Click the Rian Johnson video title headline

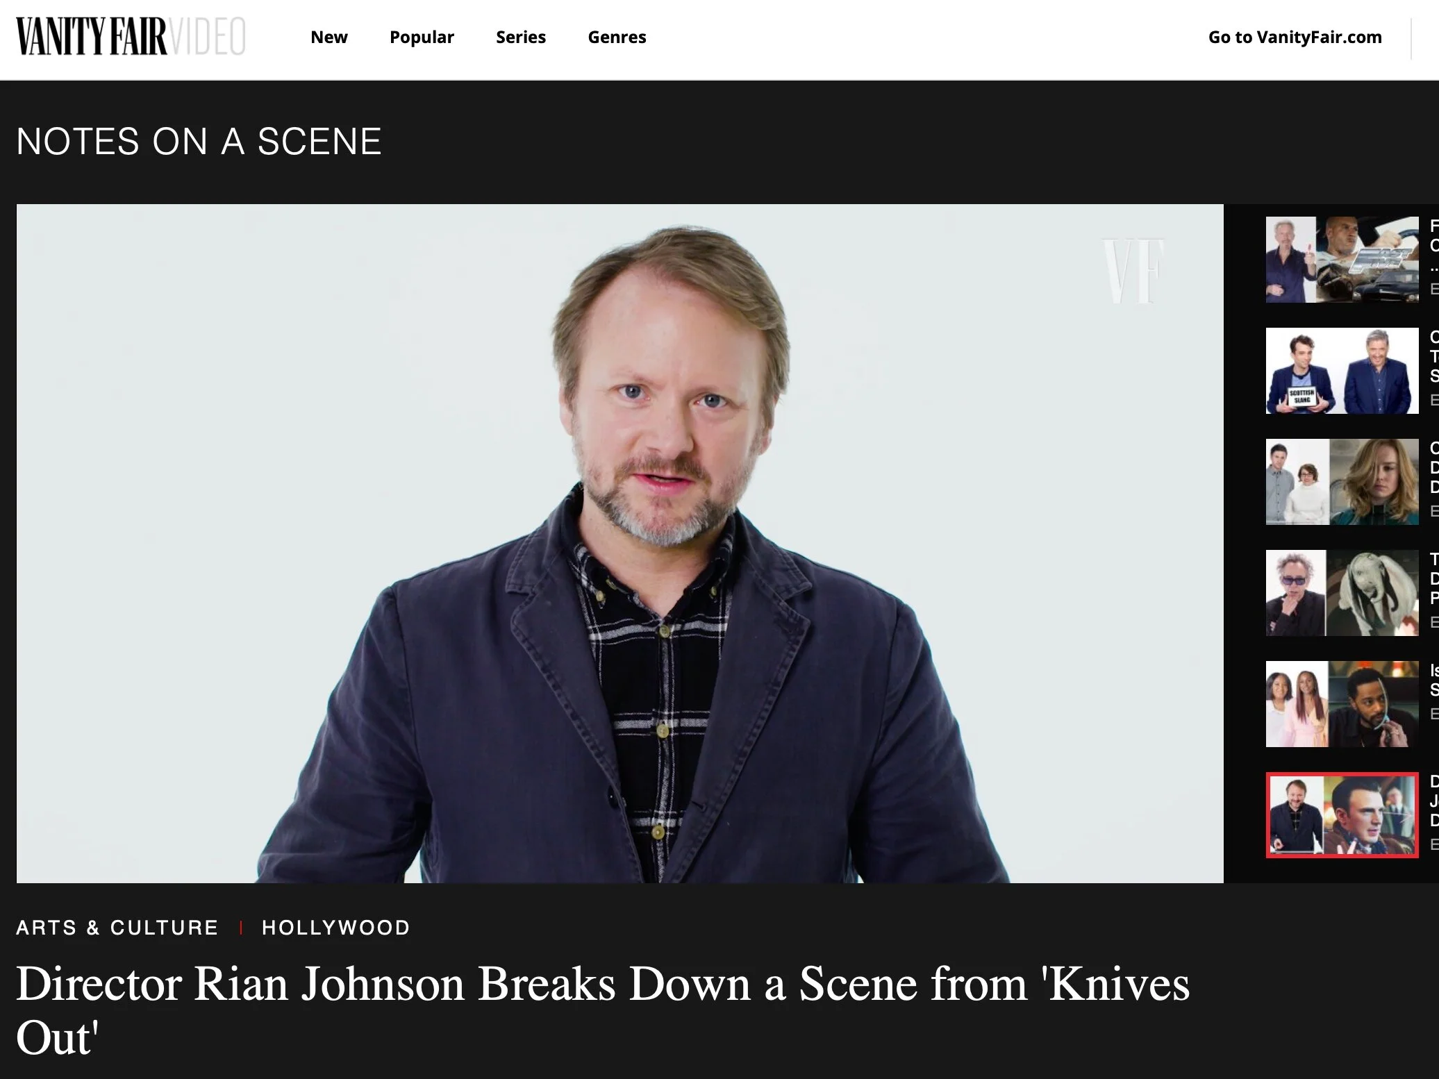click(603, 1010)
